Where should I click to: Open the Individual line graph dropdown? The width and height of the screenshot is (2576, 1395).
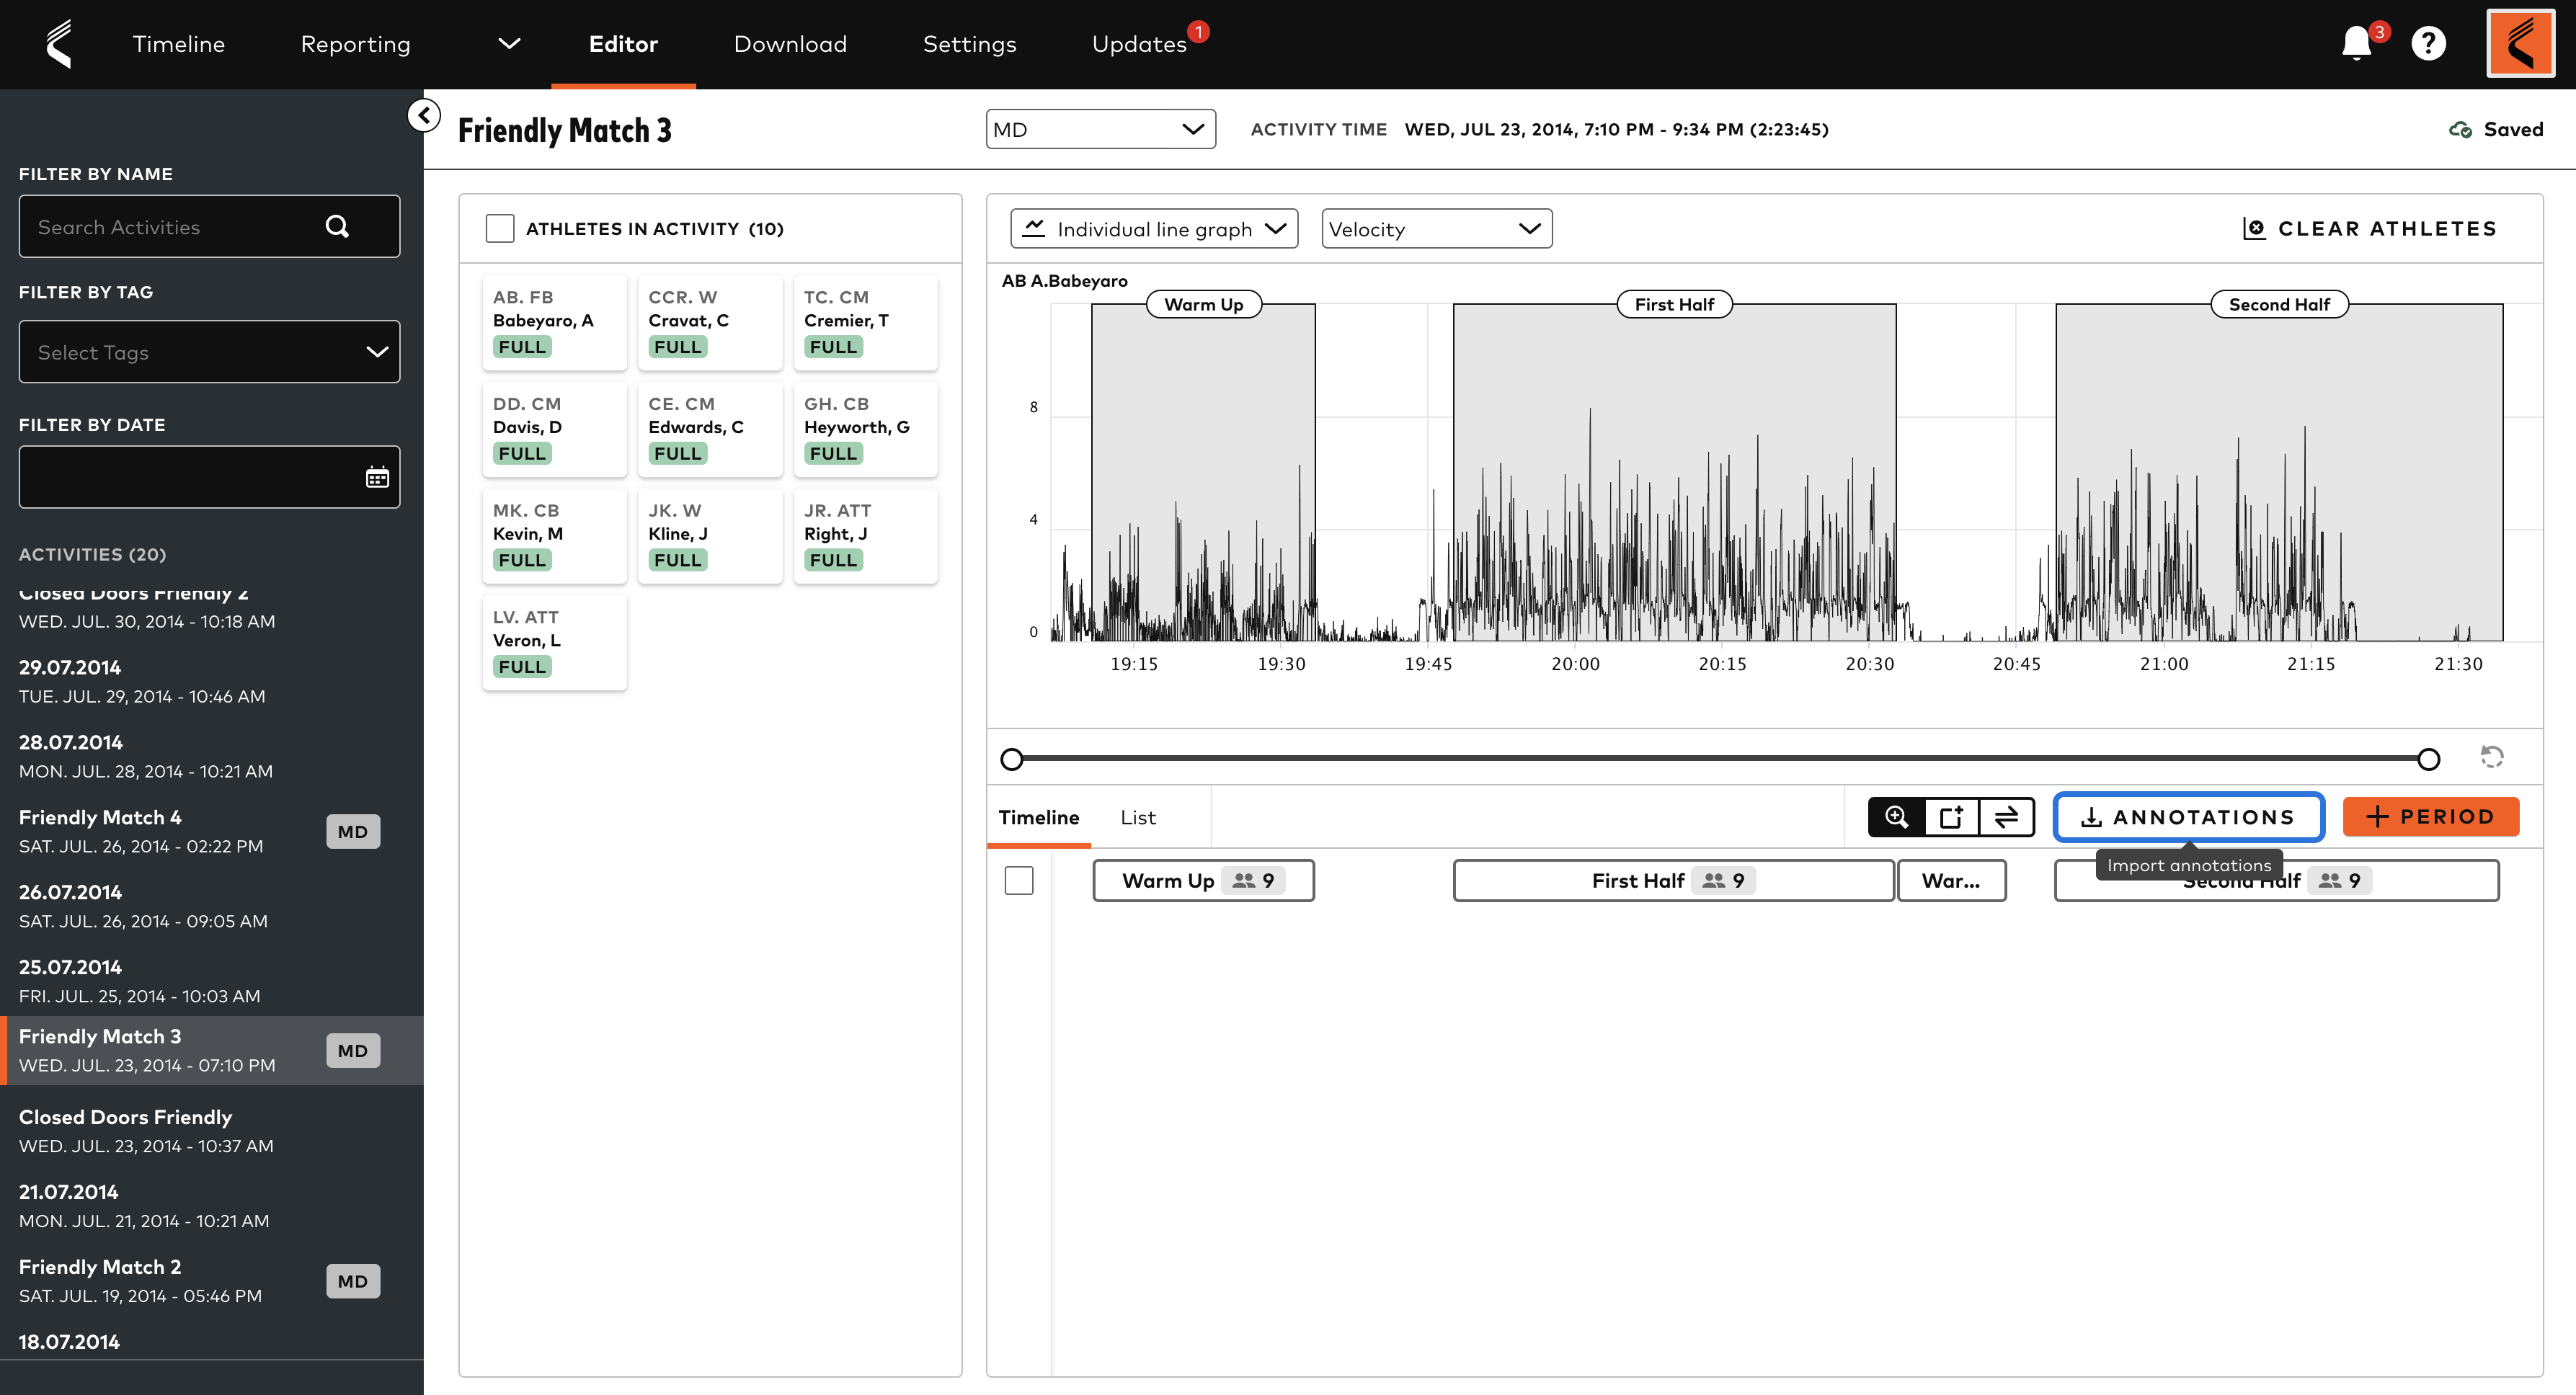point(1154,228)
